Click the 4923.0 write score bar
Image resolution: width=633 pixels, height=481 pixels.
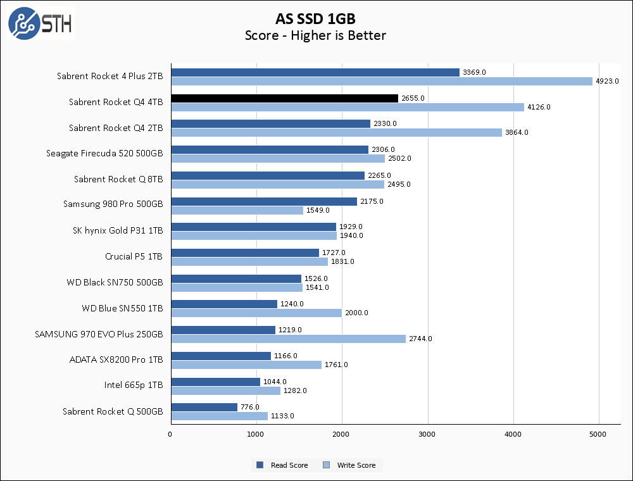point(382,81)
